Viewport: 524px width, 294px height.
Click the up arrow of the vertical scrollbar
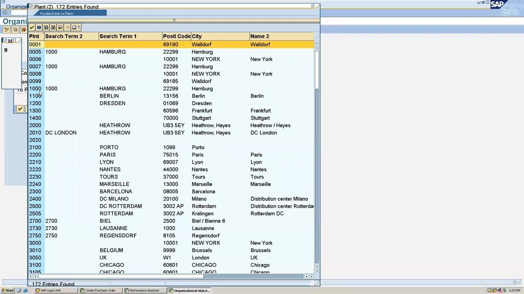click(317, 43)
